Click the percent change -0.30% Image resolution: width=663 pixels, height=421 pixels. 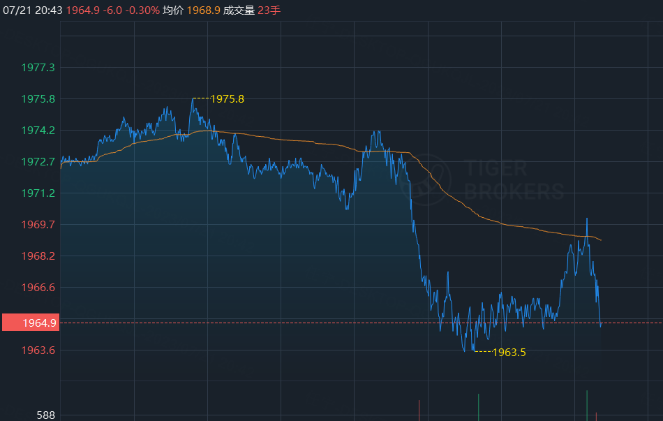pyautogui.click(x=142, y=10)
